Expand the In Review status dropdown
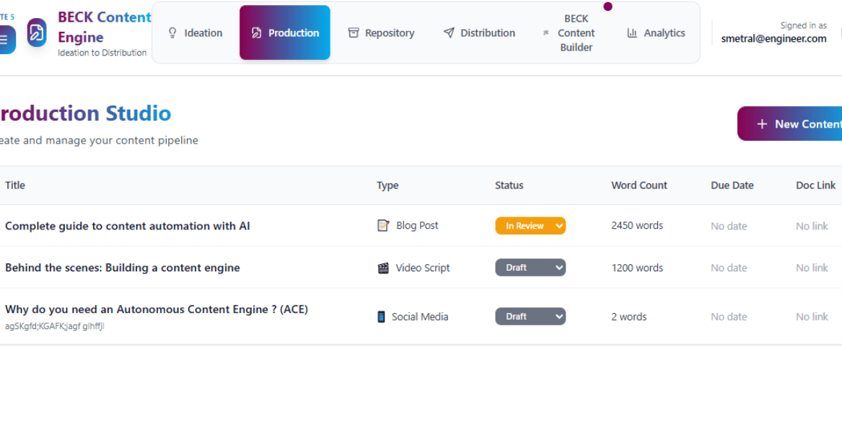Screen dimensions: 842x433 tap(530, 226)
